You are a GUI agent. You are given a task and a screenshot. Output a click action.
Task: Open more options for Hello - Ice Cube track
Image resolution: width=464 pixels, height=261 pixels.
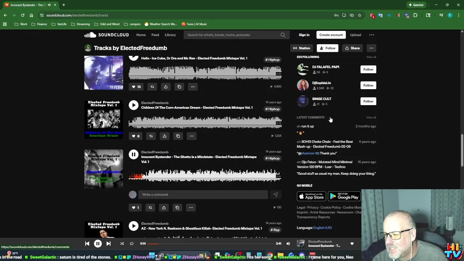click(x=192, y=87)
